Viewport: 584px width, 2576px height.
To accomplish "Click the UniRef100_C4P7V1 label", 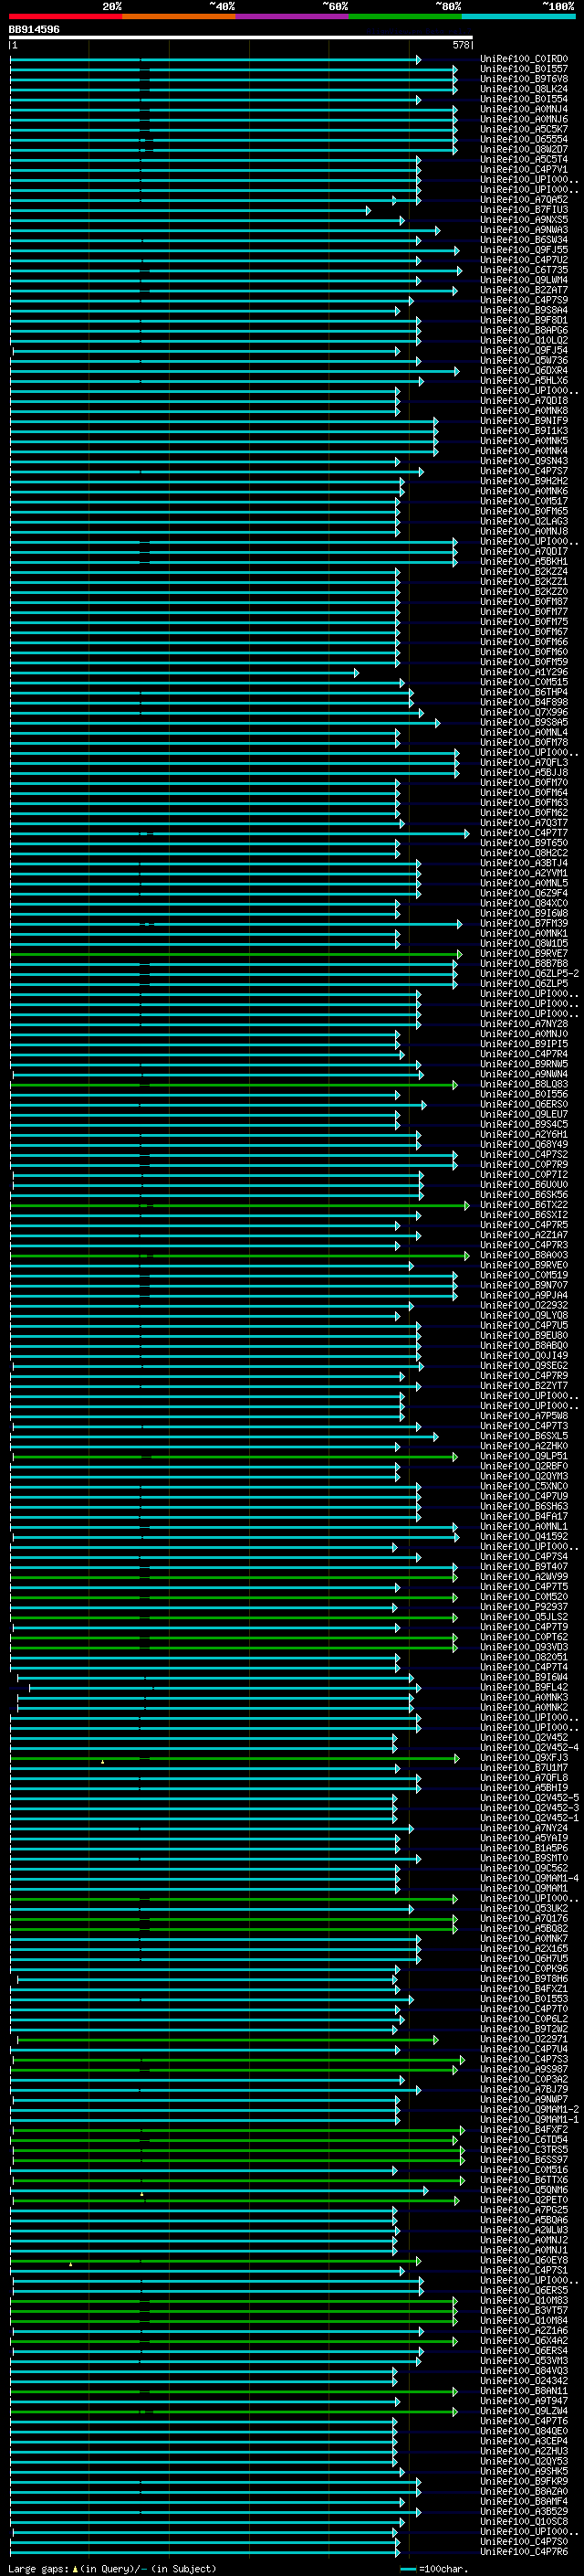I will pyautogui.click(x=524, y=169).
